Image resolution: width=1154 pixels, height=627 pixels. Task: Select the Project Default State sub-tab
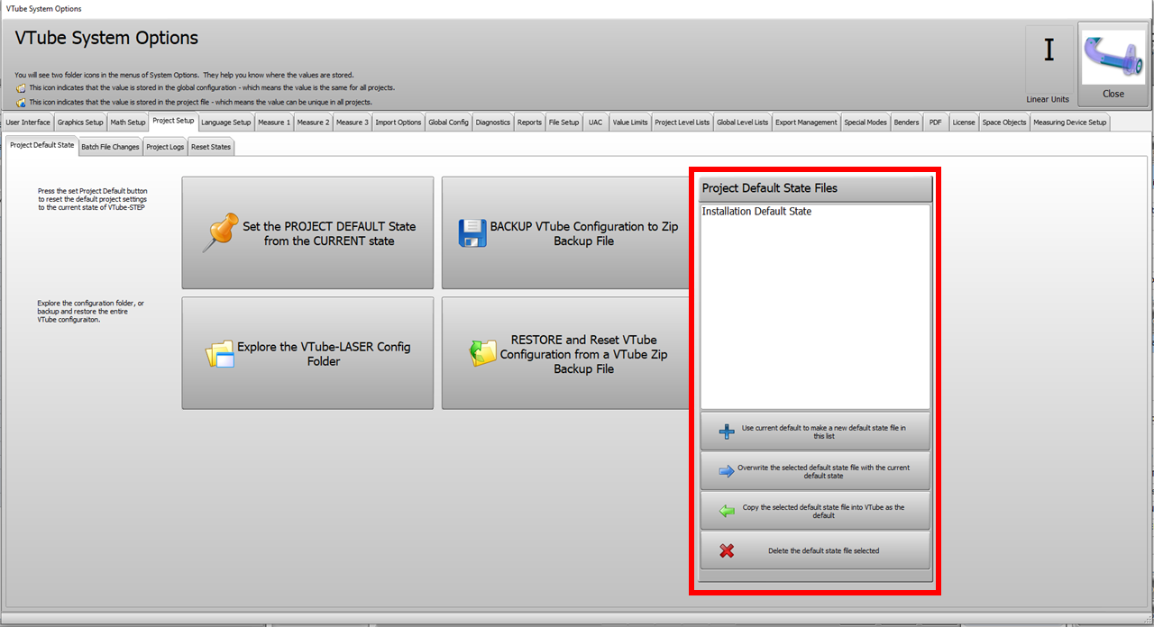click(42, 145)
